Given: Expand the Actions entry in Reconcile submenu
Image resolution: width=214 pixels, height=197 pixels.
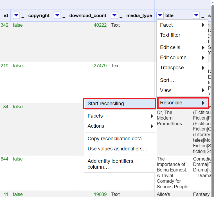Looking at the screenshot, I should 120,126.
